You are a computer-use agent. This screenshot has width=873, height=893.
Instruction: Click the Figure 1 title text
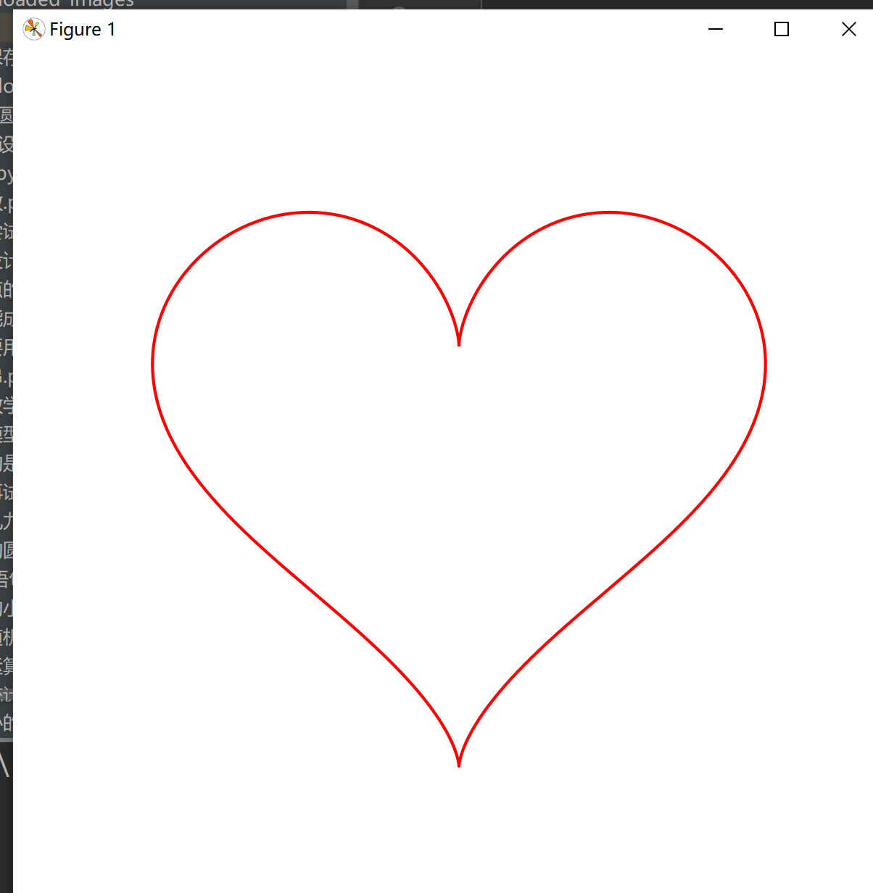pos(83,30)
